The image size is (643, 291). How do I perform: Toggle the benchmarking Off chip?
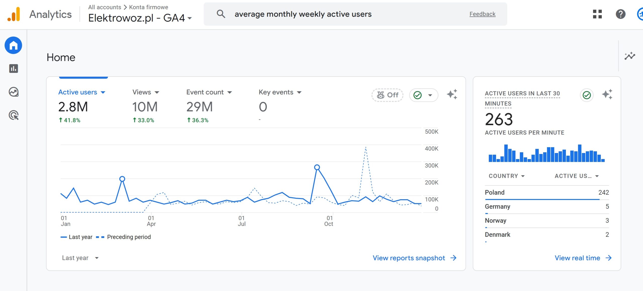coord(387,95)
